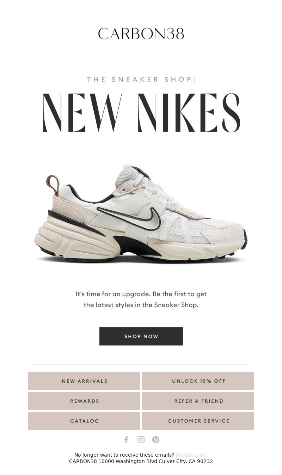
Task: Click THE SNEAKER SHOP subheading
Action: pos(141,79)
